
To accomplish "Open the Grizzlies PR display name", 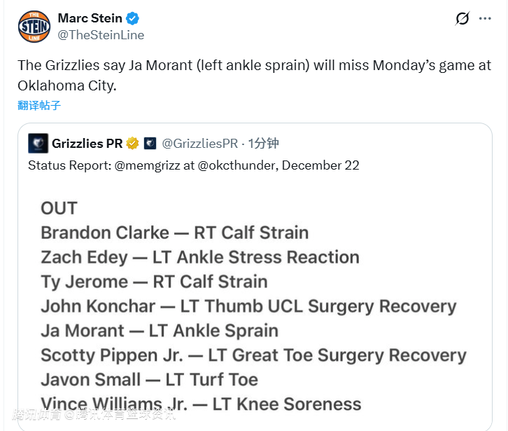I will coord(87,144).
